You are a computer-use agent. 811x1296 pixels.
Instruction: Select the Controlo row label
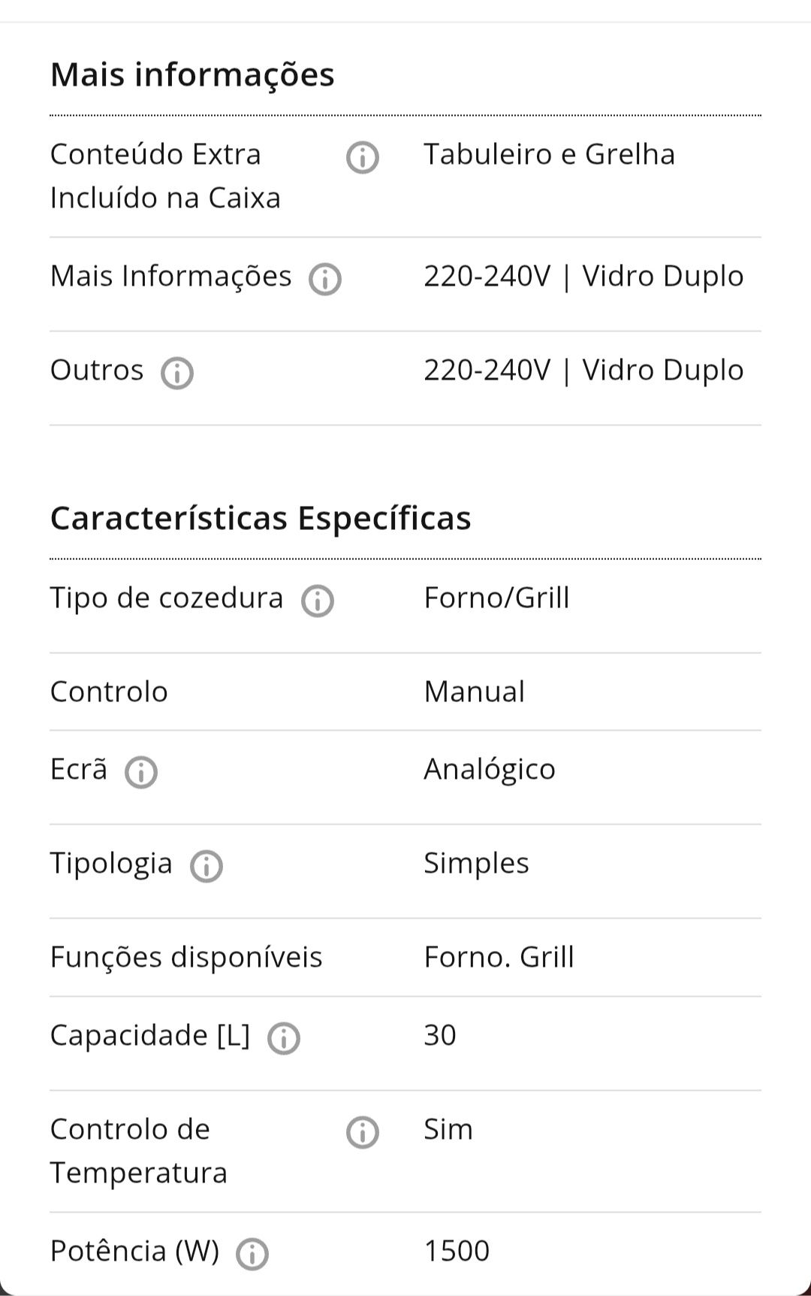(x=109, y=692)
